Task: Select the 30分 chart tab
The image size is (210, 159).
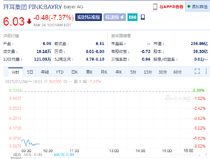Action: pos(163,72)
